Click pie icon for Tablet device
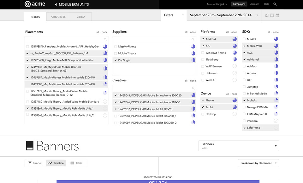The height and width of the screenshot is (183, 303). pyautogui.click(x=235, y=107)
